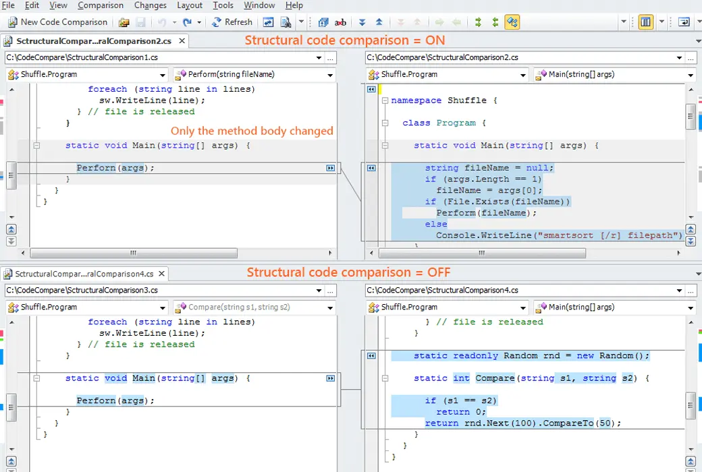Screen dimensions: 702x472
Task: Click the ScructuralComparison4.cs path field
Action: point(519,291)
